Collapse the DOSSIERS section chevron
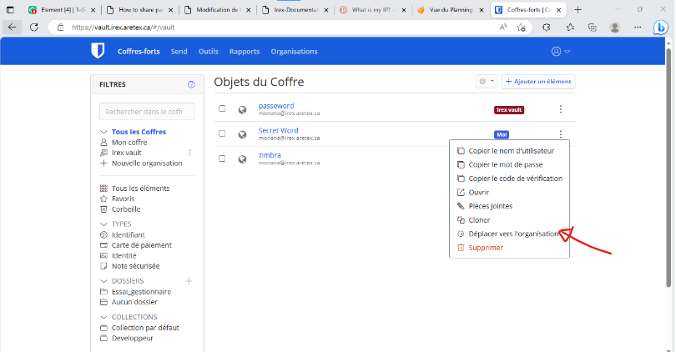Image resolution: width=676 pixels, height=352 pixels. (103, 281)
